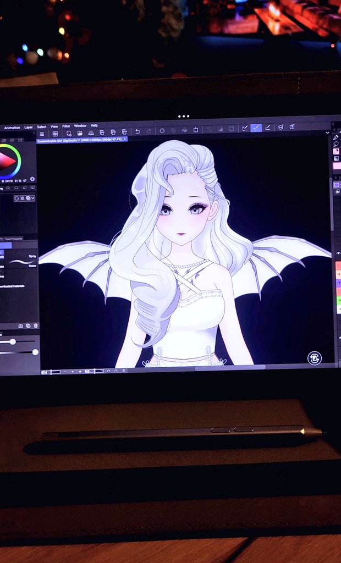Duplicate the sub tool with copy icon
This screenshot has width=341, height=563.
(28, 326)
